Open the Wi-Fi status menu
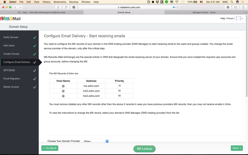248x155 pixels. [177, 2]
